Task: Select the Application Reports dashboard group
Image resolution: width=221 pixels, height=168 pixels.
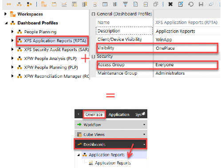Action: coord(107,155)
